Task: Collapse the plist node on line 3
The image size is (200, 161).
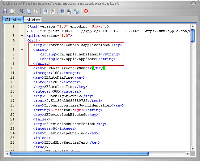Action: click(22, 36)
